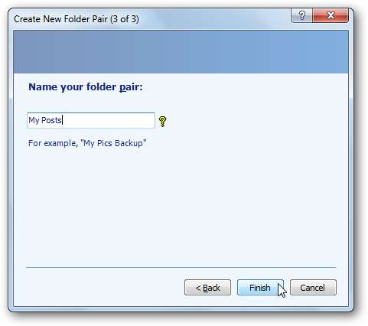Open help via the question mark title button
Image resolution: width=368 pixels, height=326 pixels.
(x=302, y=16)
